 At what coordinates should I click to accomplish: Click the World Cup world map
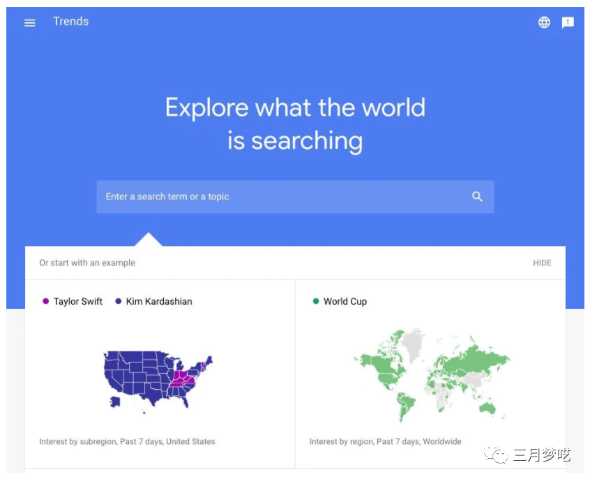pos(431,374)
